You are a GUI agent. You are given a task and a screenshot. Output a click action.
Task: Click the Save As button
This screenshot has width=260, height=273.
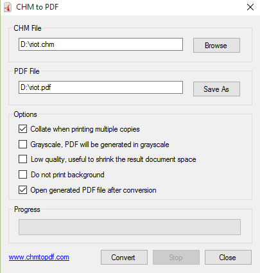click(x=216, y=89)
